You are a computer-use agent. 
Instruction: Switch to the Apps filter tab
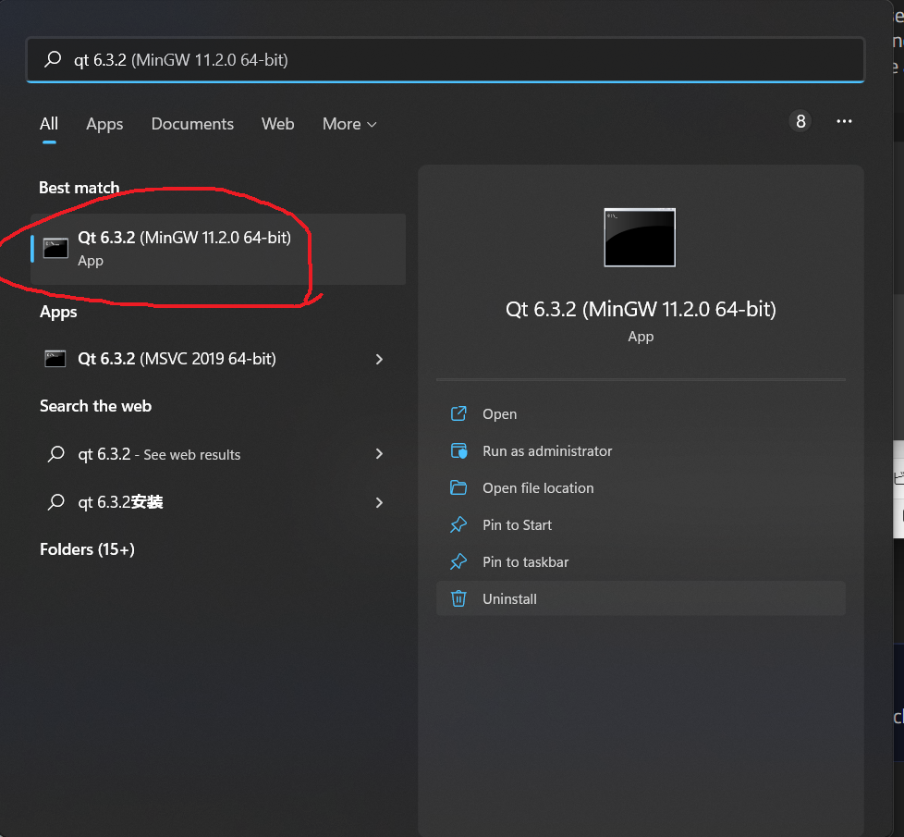pos(104,124)
